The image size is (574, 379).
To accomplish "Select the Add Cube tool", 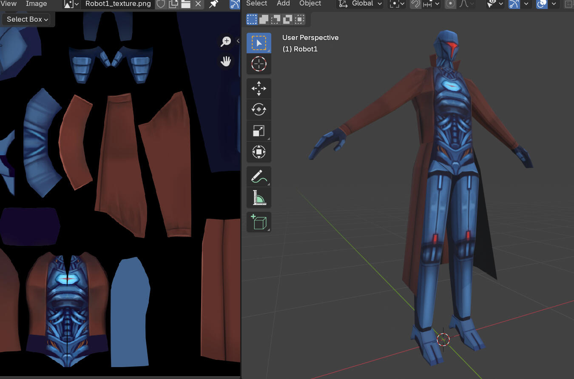I will pos(259,222).
